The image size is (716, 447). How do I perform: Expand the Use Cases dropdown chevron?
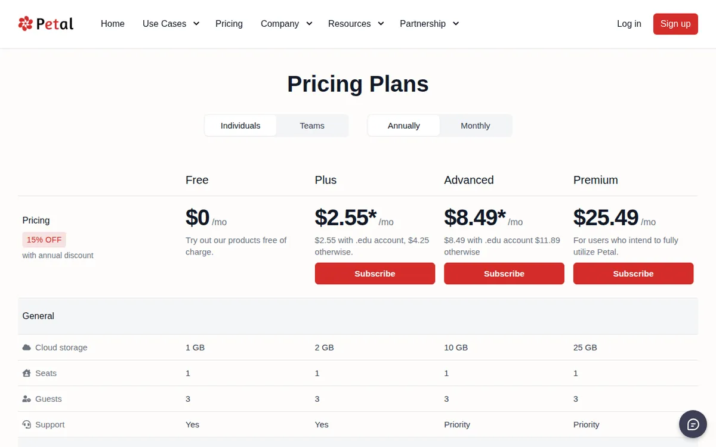(x=196, y=24)
